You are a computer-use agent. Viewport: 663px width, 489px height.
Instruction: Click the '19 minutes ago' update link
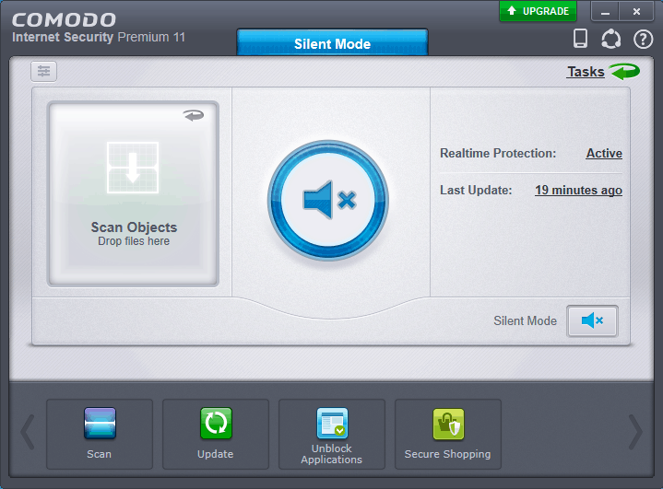pos(578,191)
